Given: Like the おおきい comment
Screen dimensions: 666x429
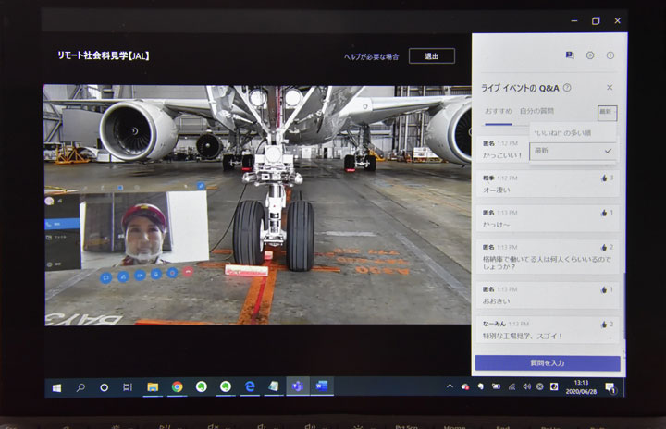Looking at the screenshot, I should point(603,289).
